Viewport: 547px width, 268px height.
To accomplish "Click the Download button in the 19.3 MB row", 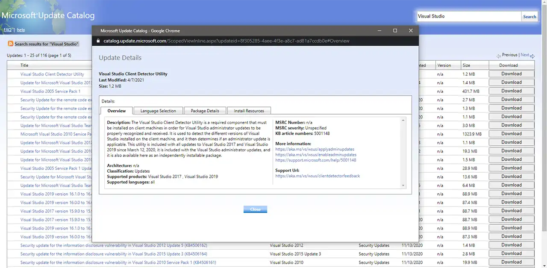I will coord(512,151).
